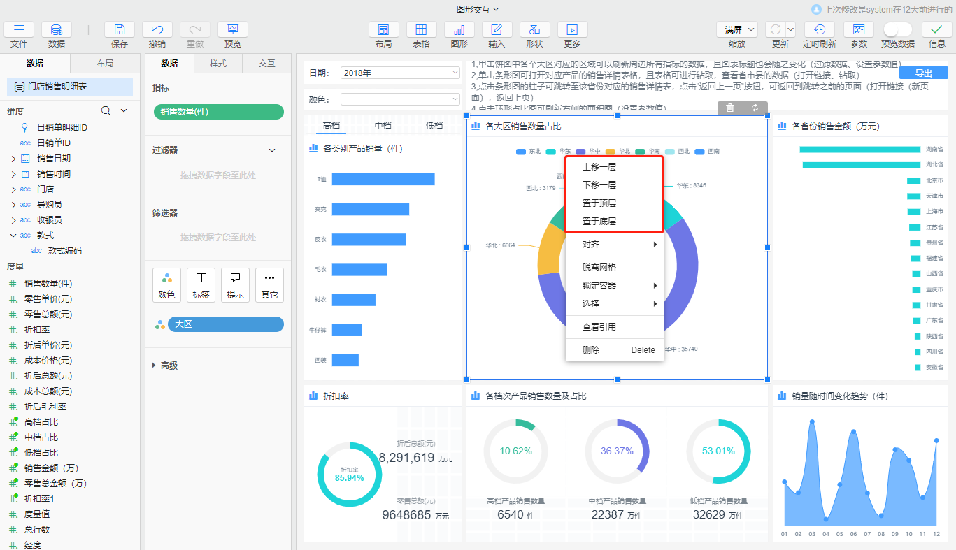956x550 pixels.
Task: Click the 形状 shape component icon
Action: click(534, 29)
